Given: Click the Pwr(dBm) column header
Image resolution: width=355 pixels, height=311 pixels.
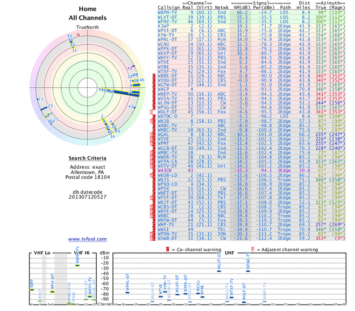Looking at the screenshot, I should click(264, 8).
